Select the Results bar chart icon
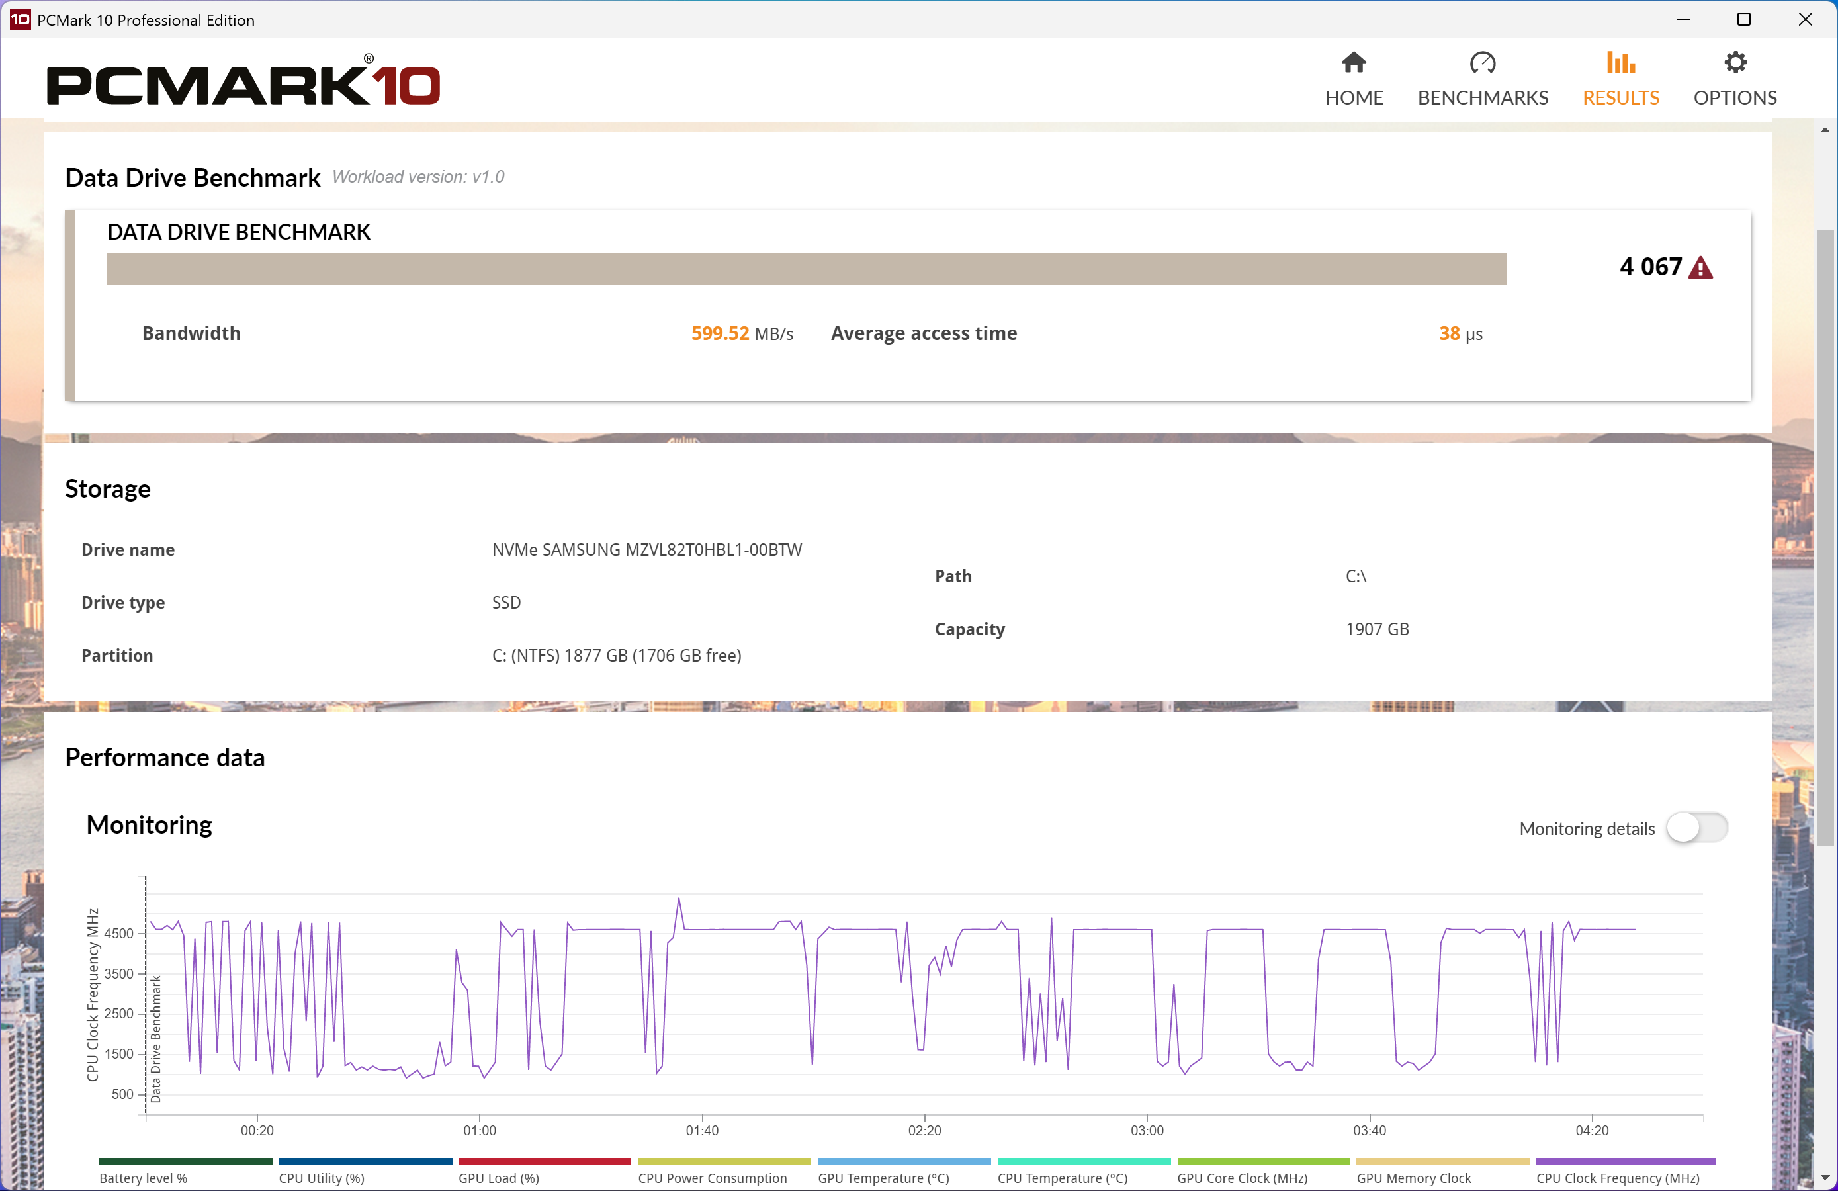 point(1620,63)
